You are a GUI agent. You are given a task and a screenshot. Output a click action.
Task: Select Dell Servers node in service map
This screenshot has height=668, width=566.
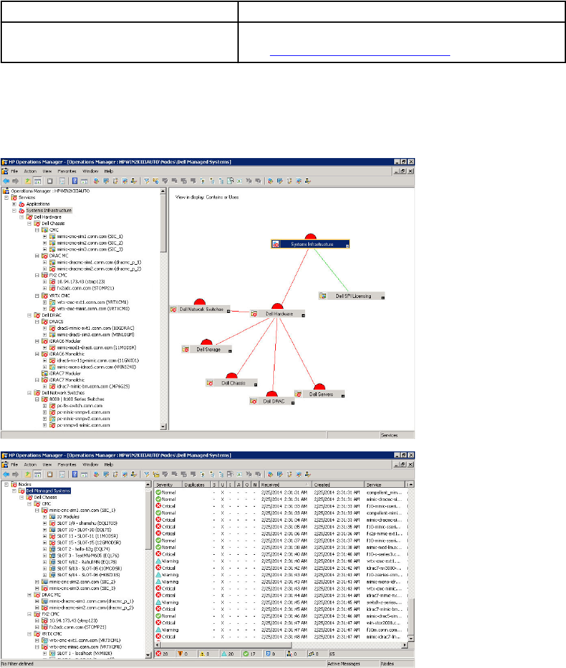pos(319,395)
